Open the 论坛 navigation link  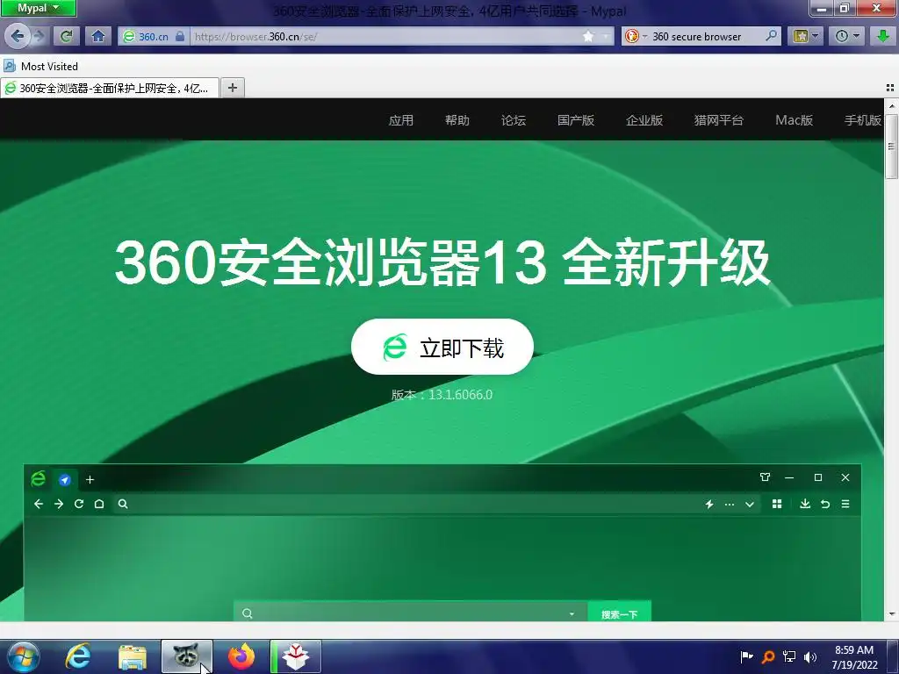pyautogui.click(x=513, y=120)
